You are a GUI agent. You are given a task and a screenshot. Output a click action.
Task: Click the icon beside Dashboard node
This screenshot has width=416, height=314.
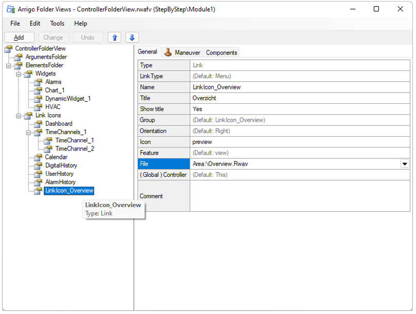[38, 124]
